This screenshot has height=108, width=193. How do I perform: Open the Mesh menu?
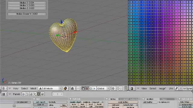coord(33,88)
